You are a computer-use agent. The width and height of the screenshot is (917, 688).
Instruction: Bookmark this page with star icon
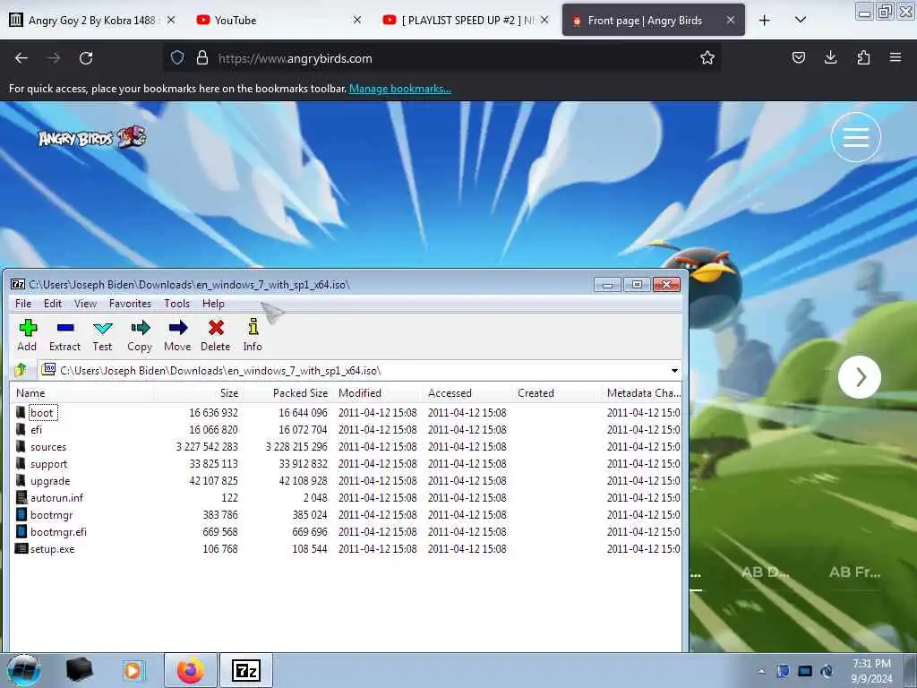[707, 57]
